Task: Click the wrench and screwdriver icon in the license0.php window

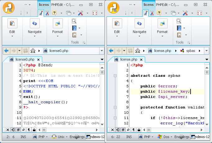Action: (81, 13)
